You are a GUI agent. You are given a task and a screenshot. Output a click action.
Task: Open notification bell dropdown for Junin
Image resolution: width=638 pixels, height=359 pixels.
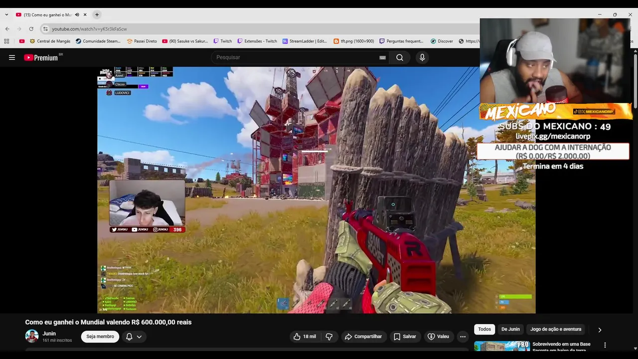134,337
